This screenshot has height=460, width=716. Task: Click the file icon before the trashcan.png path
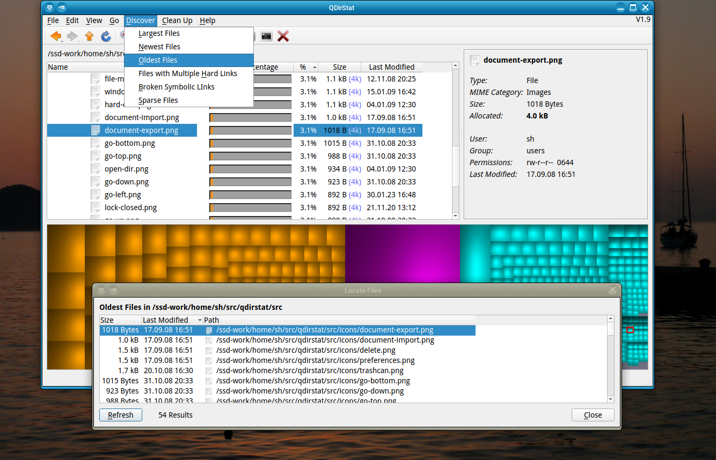tap(209, 370)
